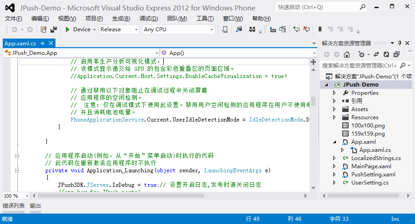Screen dimensions: 415x224
Task: Open the JPush_Demo.App class dropdown
Action: [x=156, y=53]
